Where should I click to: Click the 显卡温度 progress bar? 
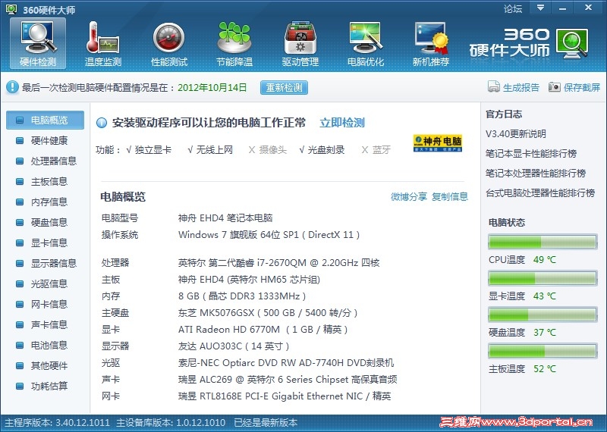tap(543, 278)
